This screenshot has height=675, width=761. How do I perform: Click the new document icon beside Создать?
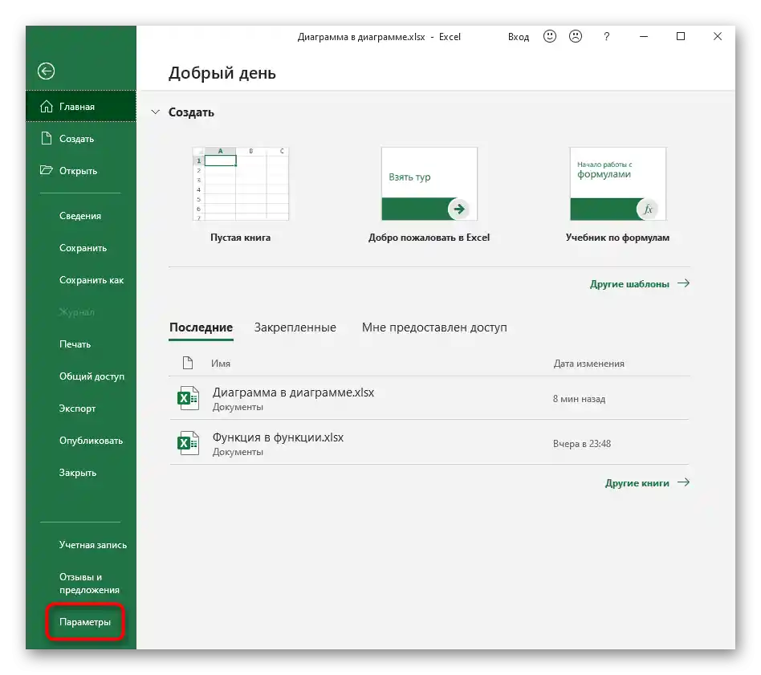(46, 138)
